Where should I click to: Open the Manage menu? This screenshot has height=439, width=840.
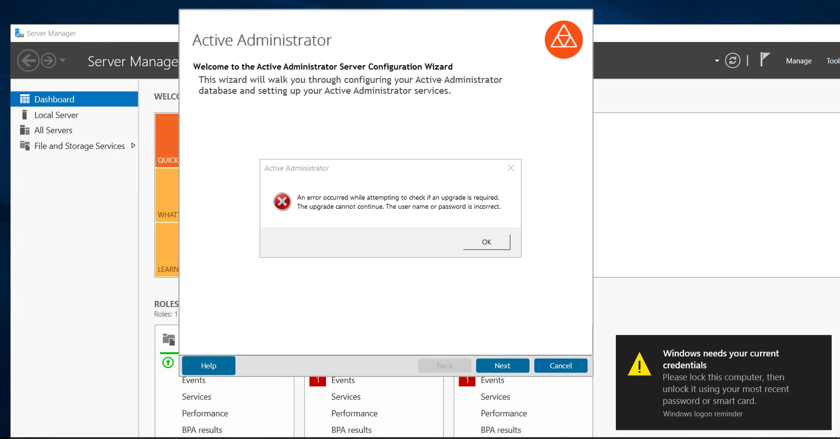coord(798,61)
